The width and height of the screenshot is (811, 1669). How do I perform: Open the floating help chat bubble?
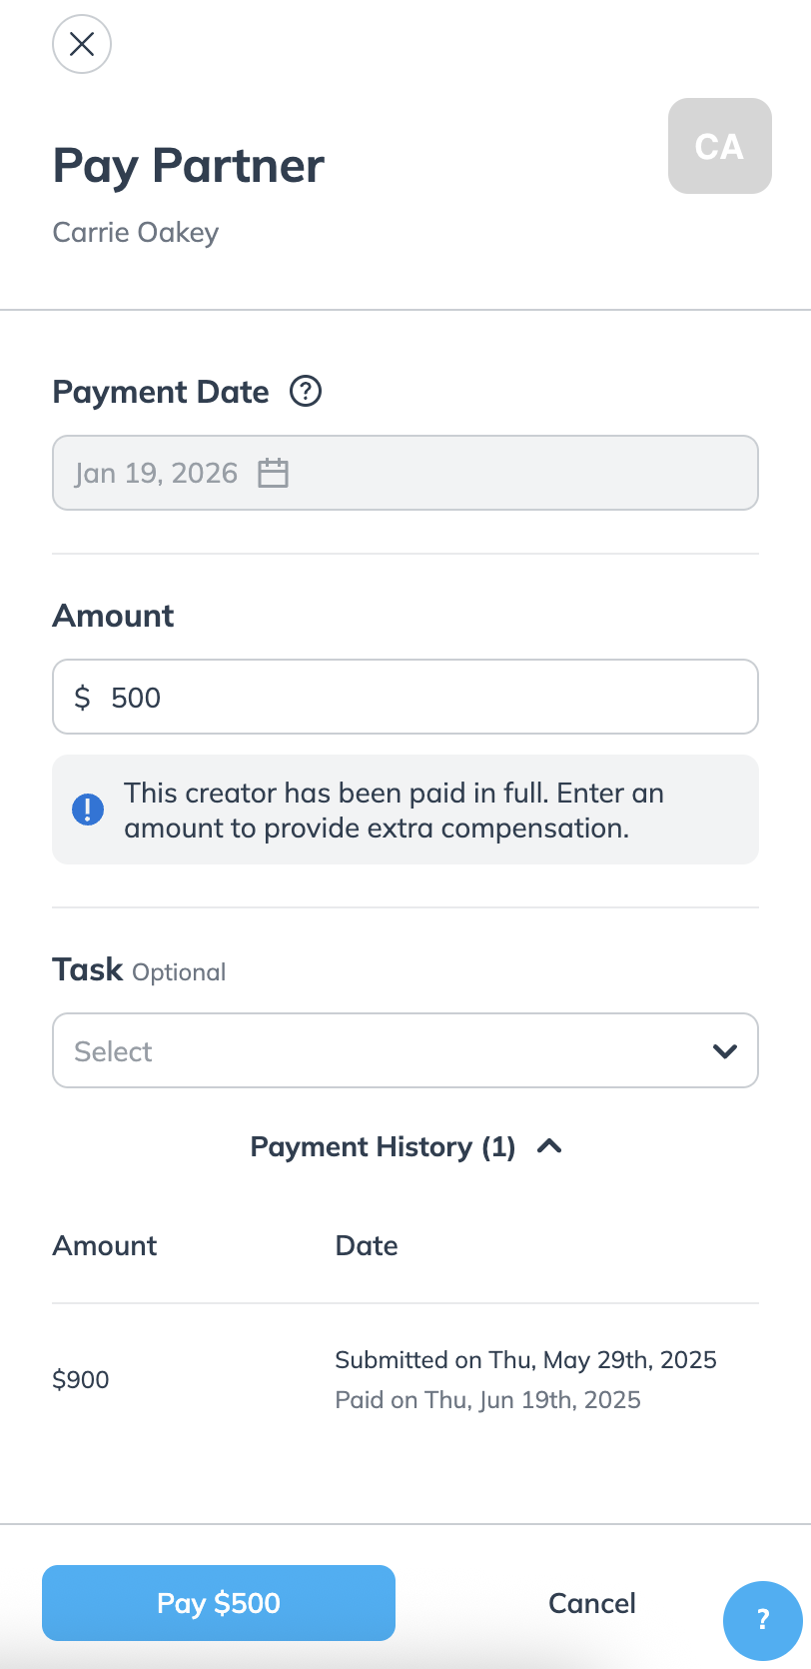763,1619
